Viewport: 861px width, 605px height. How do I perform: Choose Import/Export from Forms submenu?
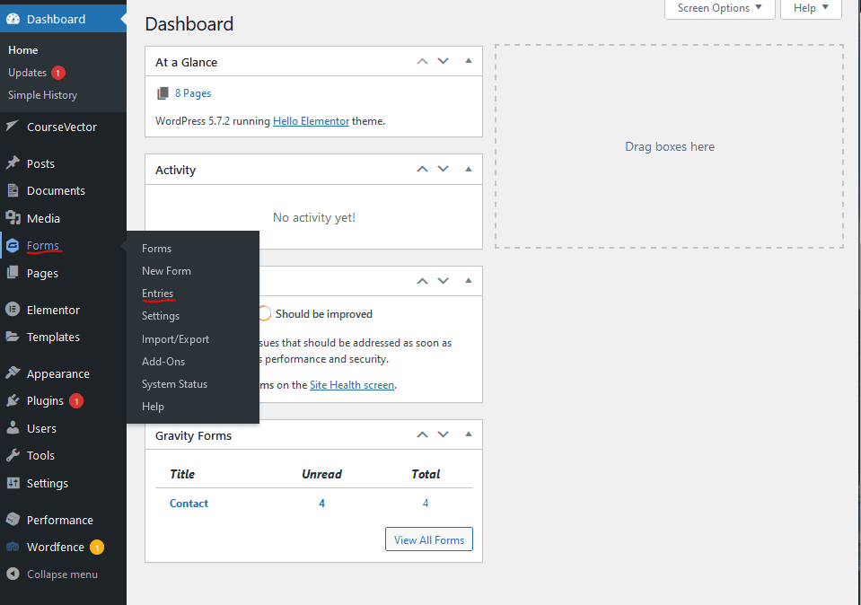pyautogui.click(x=175, y=338)
